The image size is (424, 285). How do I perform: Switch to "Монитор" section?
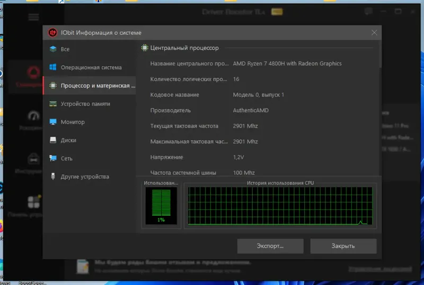pyautogui.click(x=89, y=122)
